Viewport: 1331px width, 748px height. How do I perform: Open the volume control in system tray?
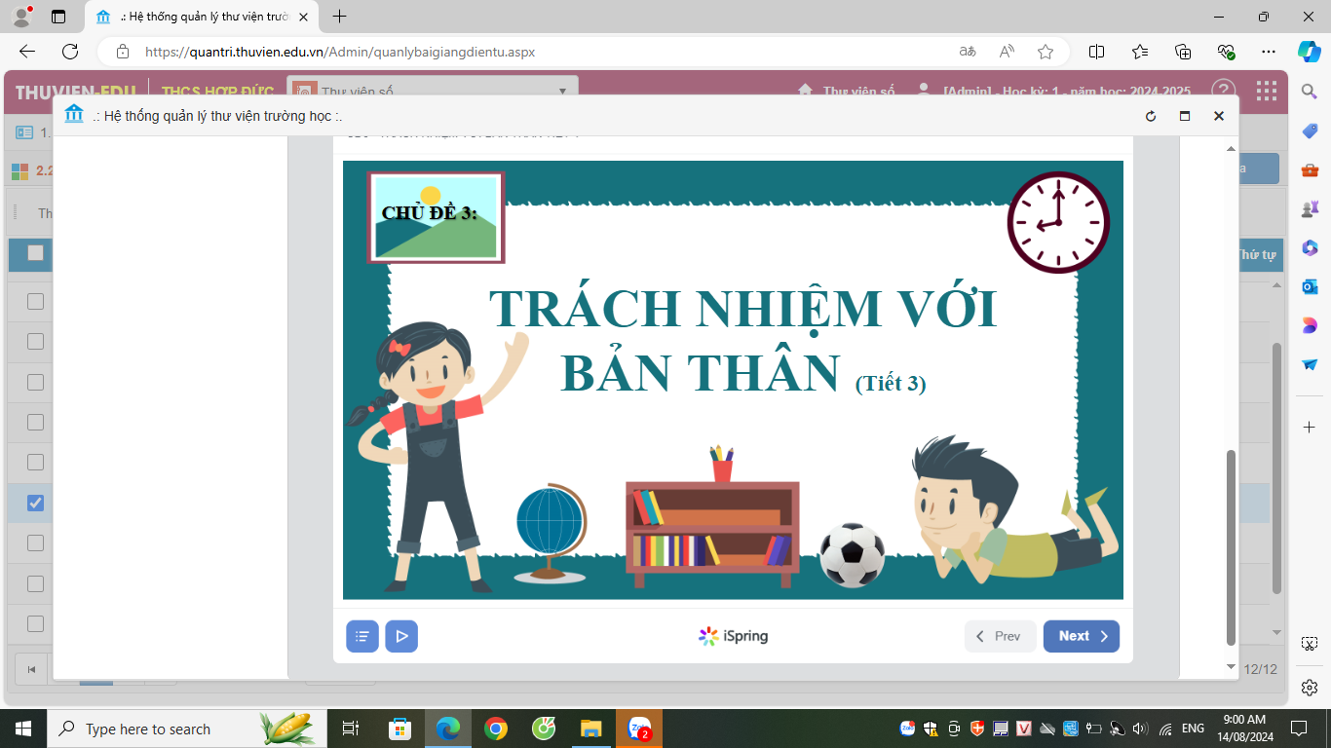[1141, 729]
